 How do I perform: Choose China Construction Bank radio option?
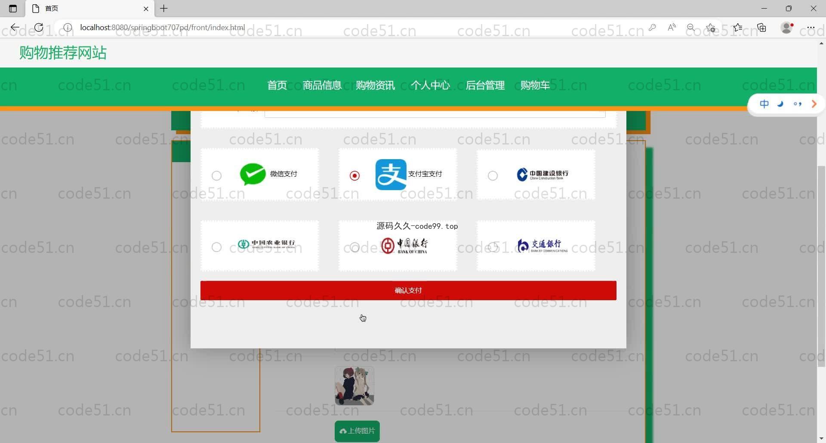(x=493, y=175)
